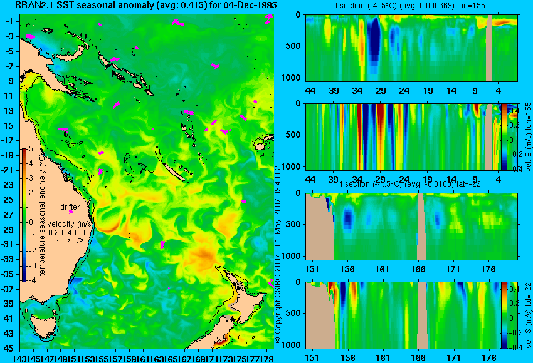Click the vel. E color bar

click(x=504, y=136)
